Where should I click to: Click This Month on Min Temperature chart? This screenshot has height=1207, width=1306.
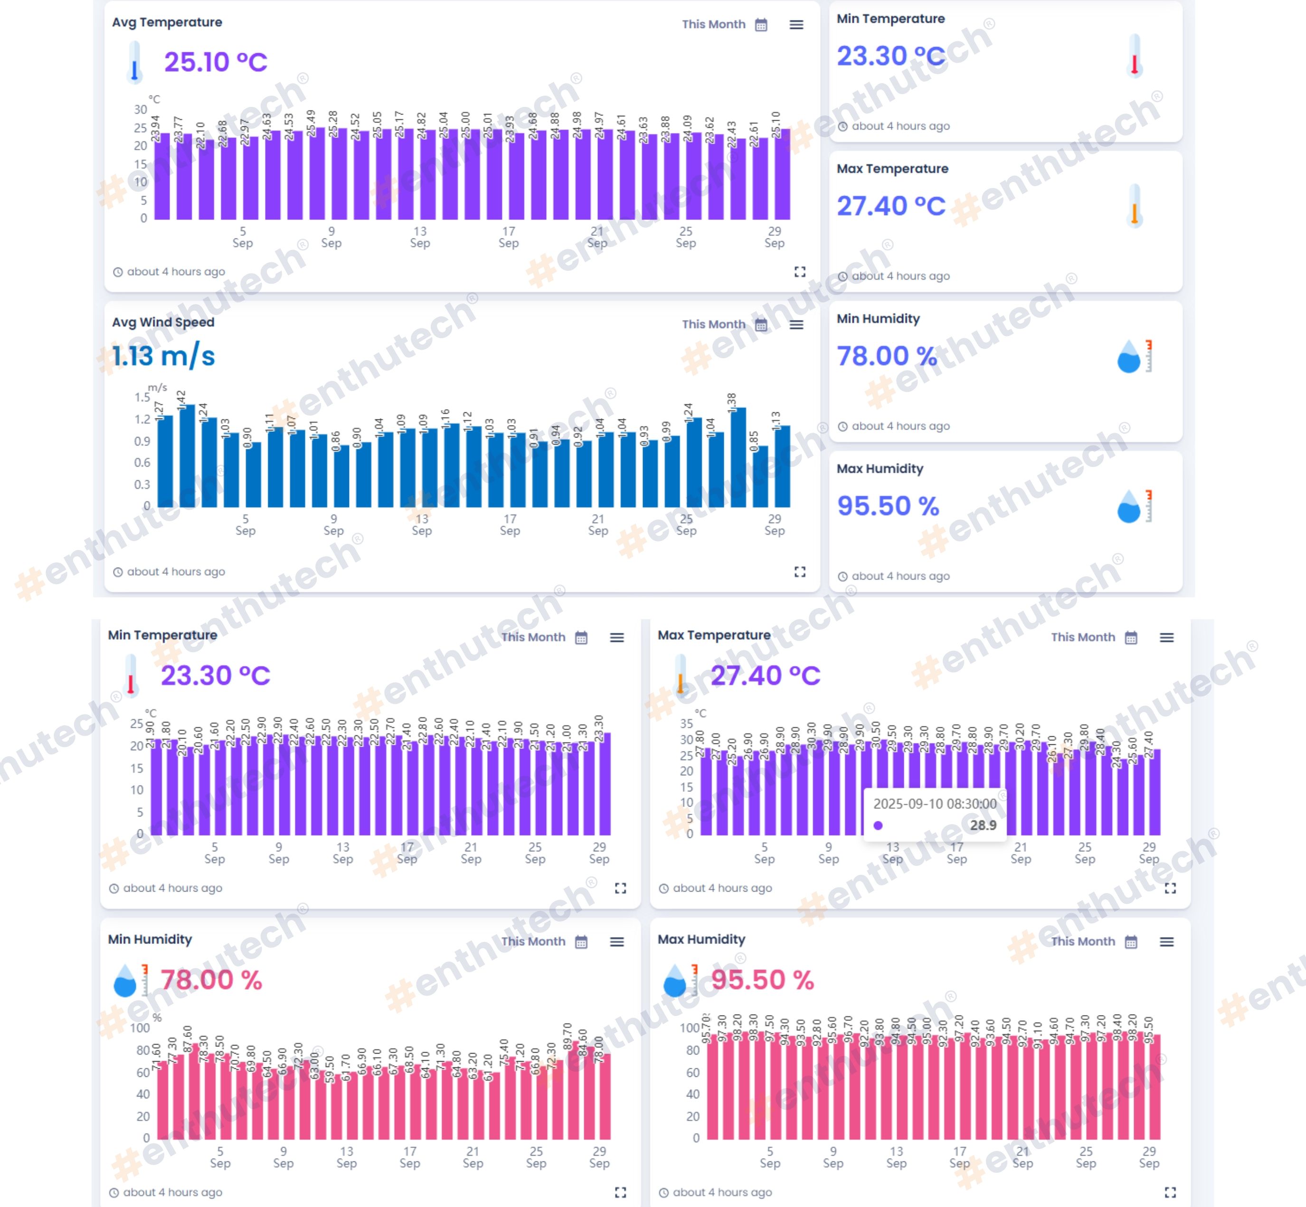click(x=533, y=637)
